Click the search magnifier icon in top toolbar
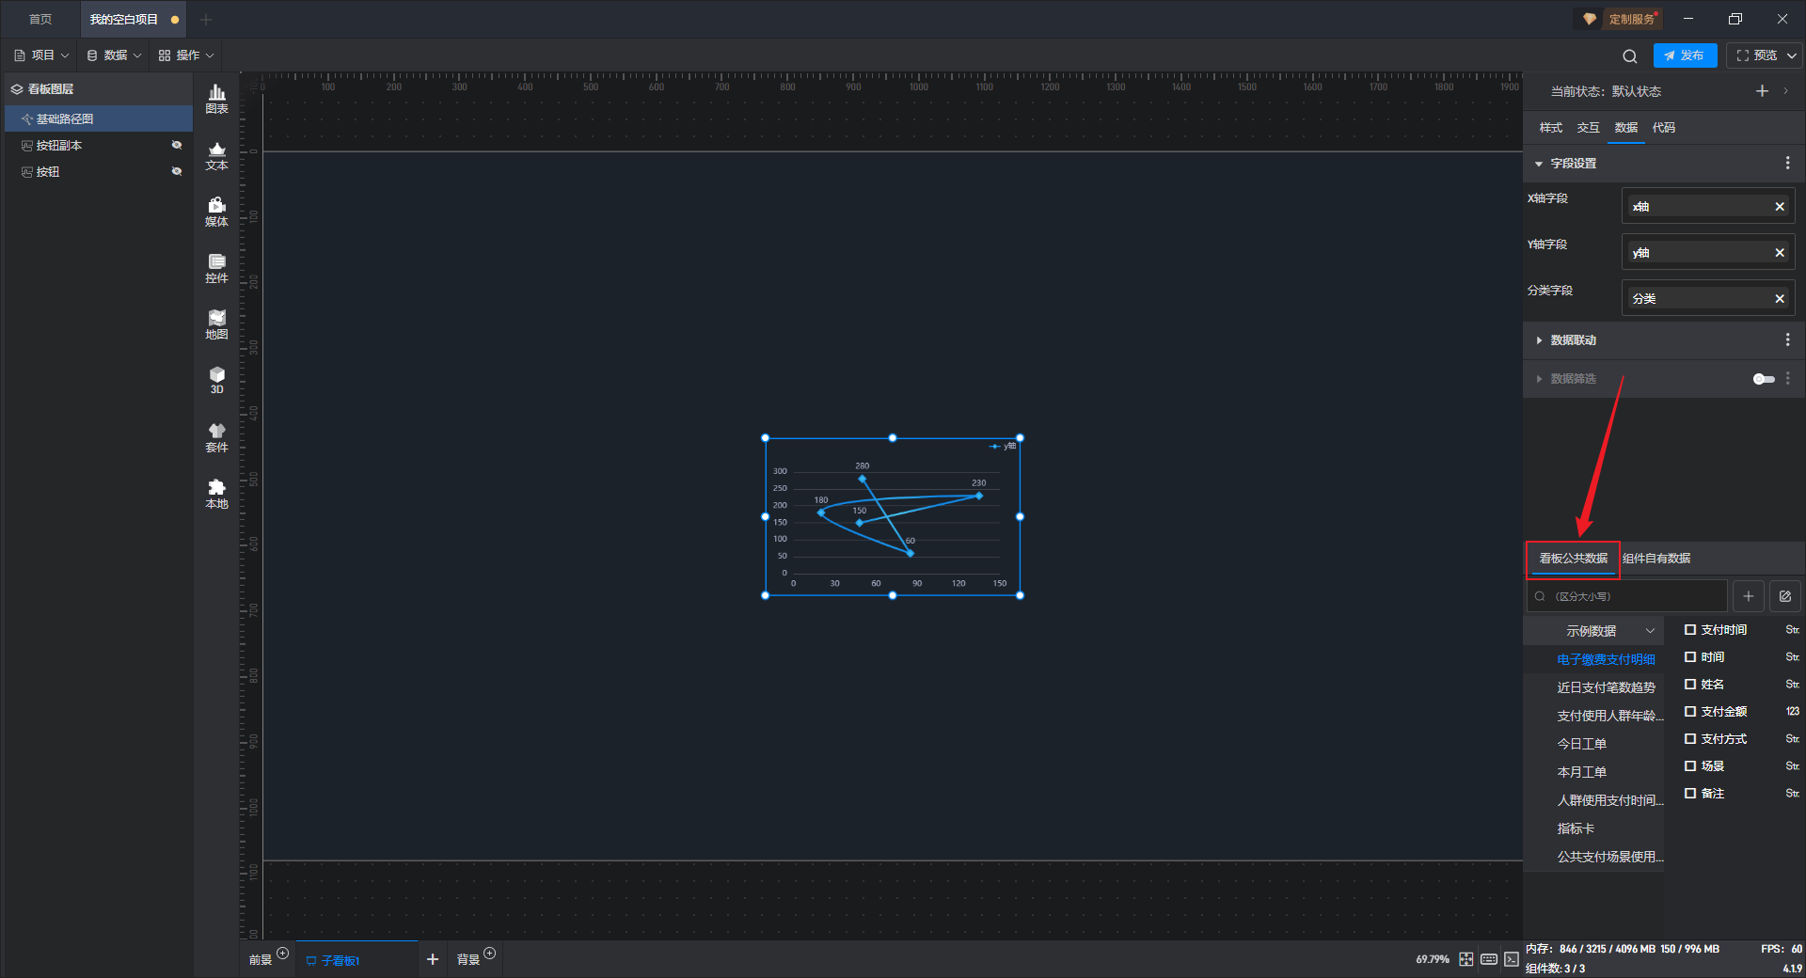1806x978 pixels. coord(1630,55)
